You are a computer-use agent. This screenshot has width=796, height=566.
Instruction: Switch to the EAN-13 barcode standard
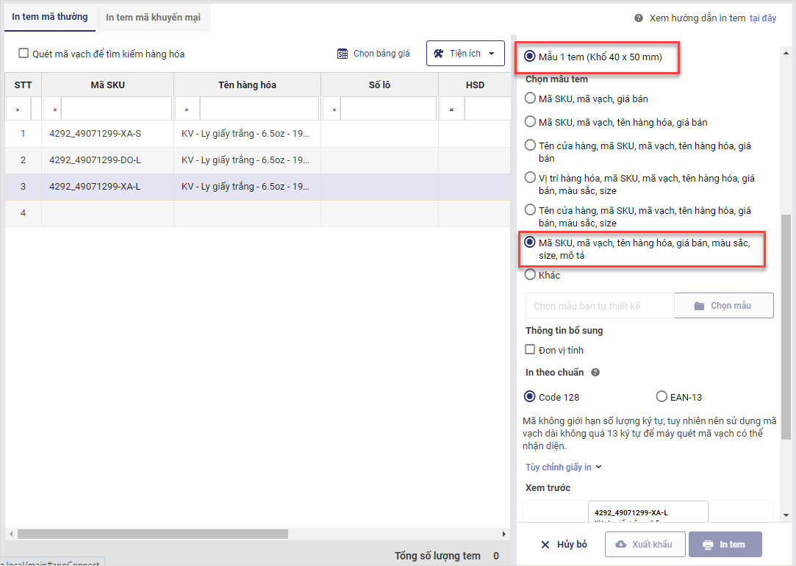(661, 396)
